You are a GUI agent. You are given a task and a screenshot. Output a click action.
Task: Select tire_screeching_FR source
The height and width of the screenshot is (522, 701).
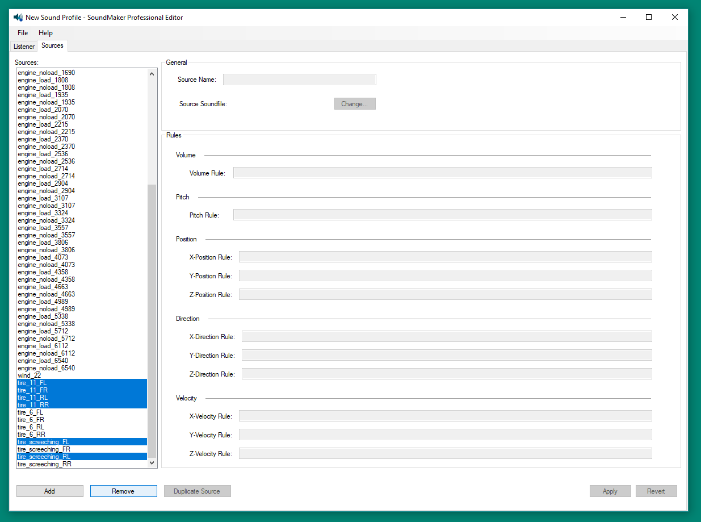click(x=82, y=449)
